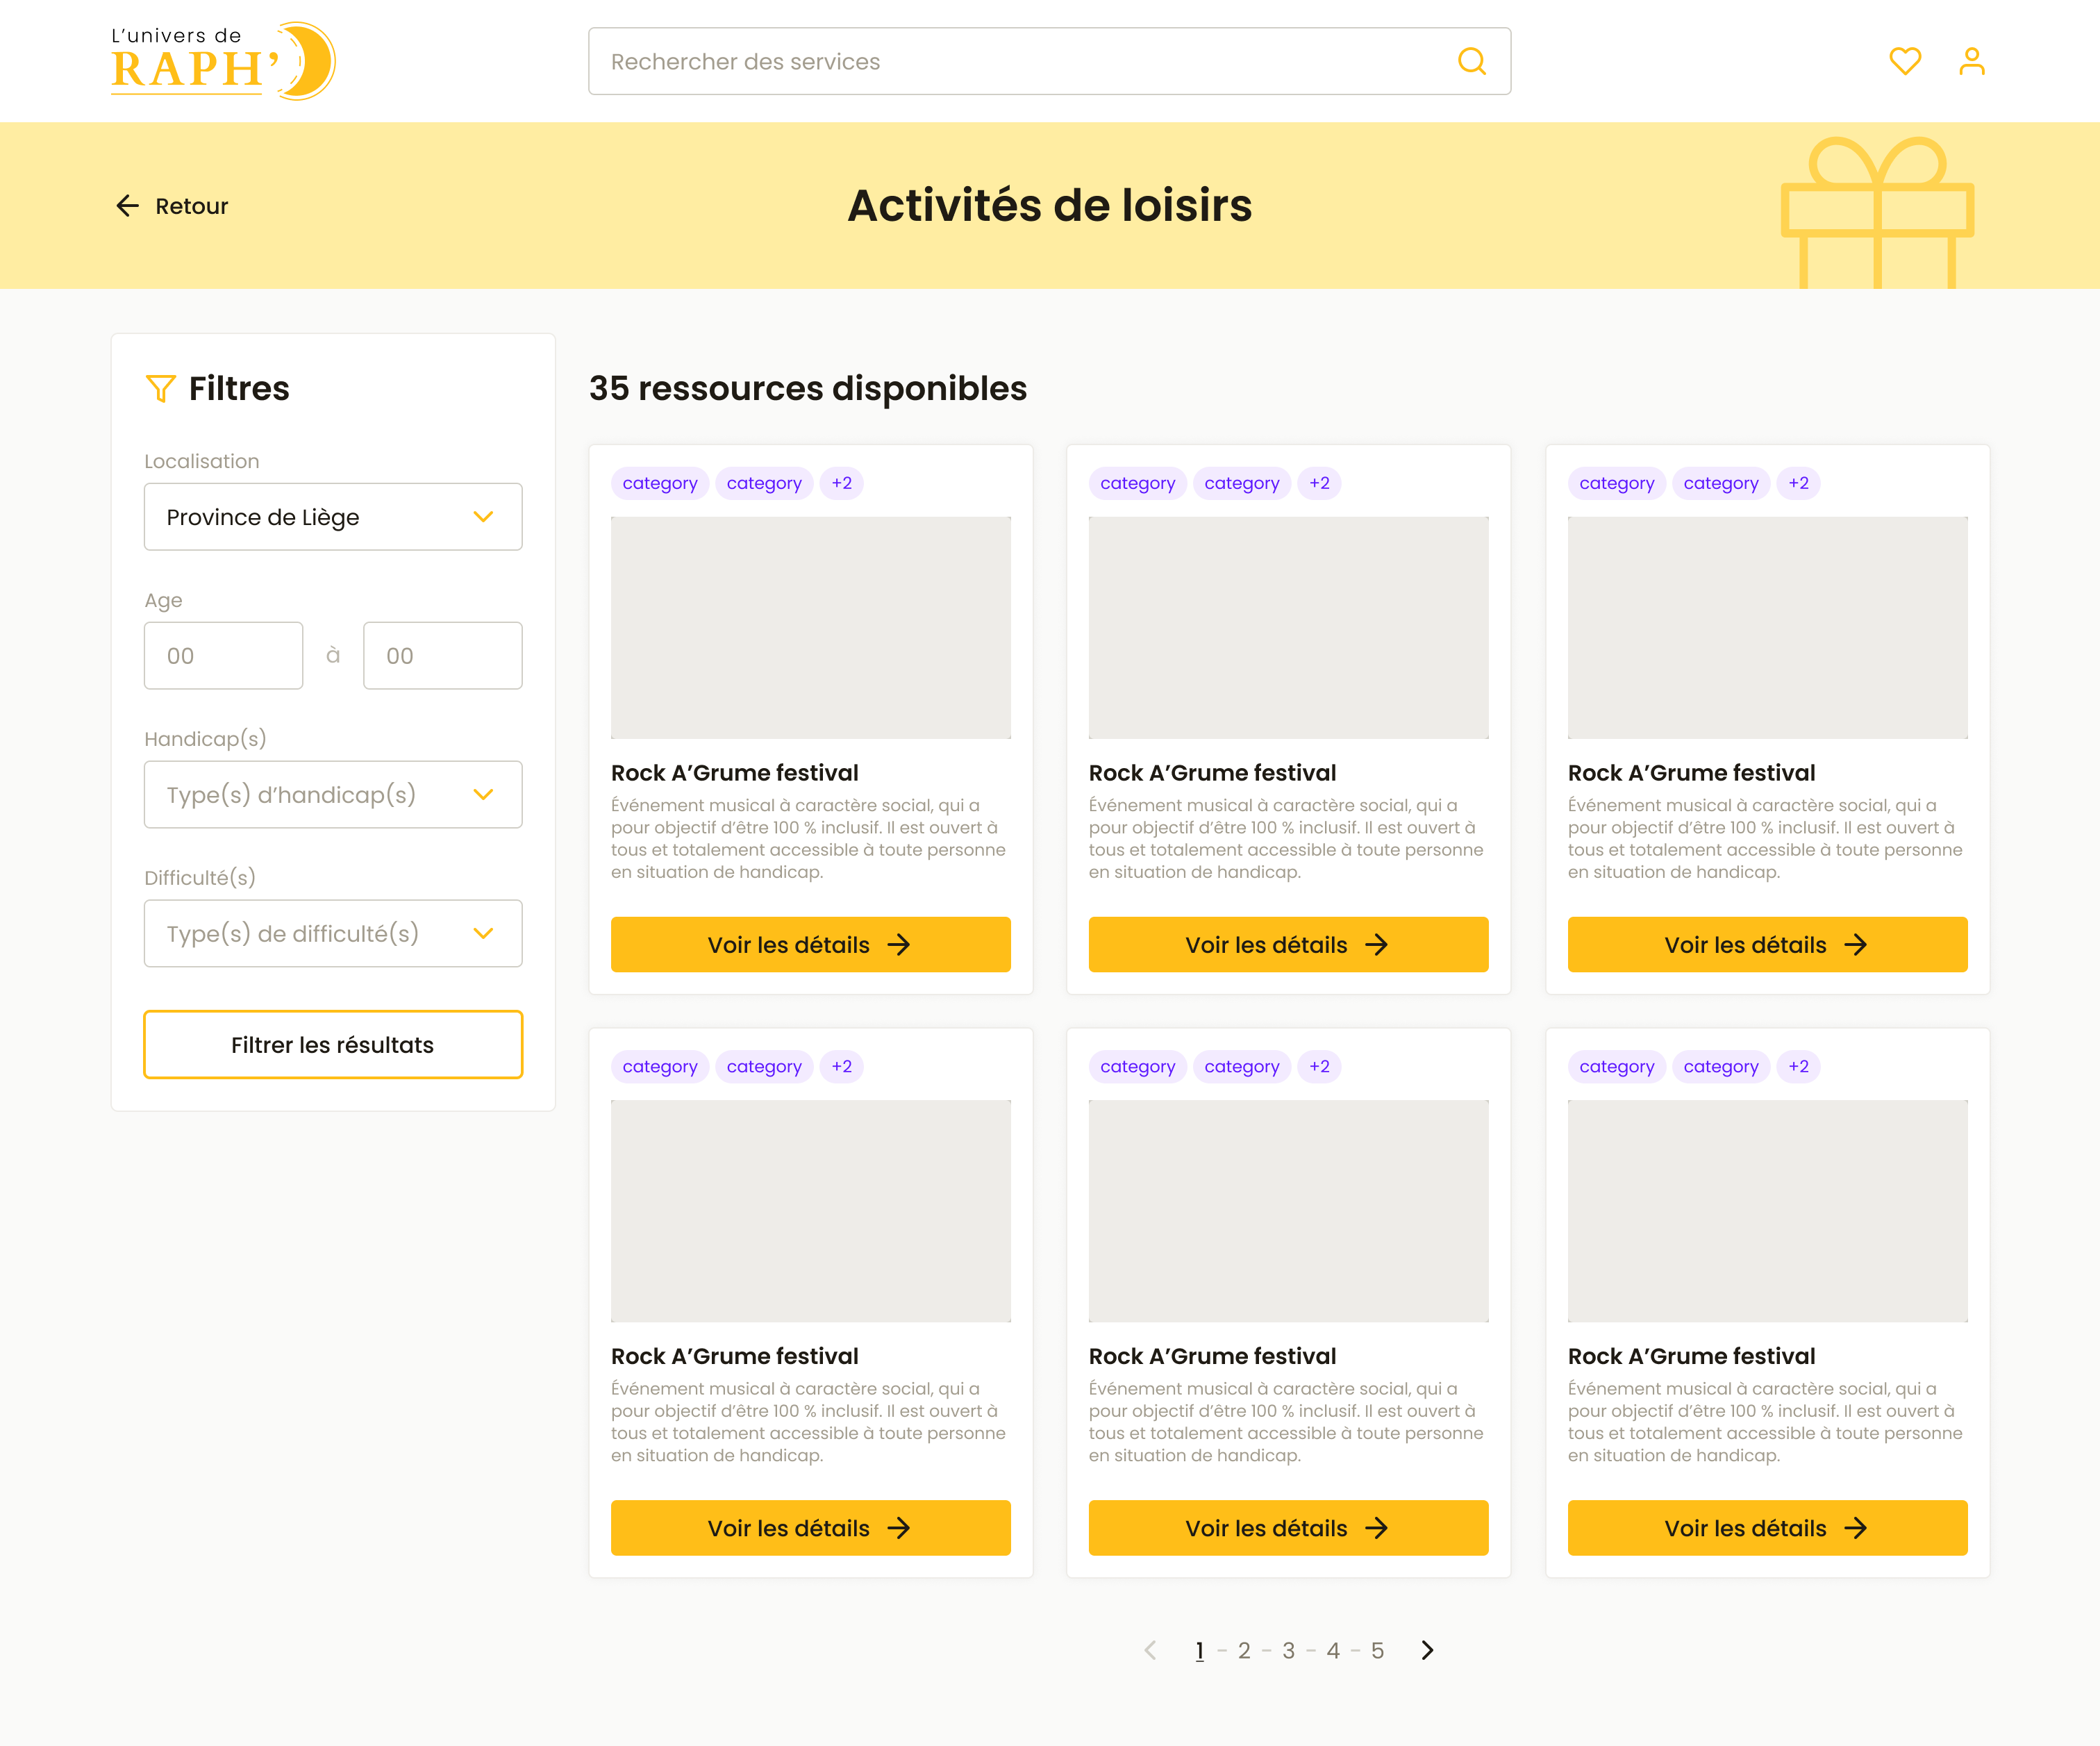This screenshot has height=1746, width=2100.
Task: Click the L'univers de Raph logo
Action: (222, 62)
